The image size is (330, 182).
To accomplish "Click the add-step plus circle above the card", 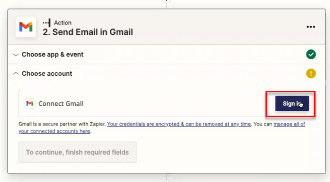I will [166, 0].
